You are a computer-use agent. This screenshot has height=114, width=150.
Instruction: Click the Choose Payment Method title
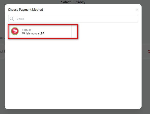point(25,10)
